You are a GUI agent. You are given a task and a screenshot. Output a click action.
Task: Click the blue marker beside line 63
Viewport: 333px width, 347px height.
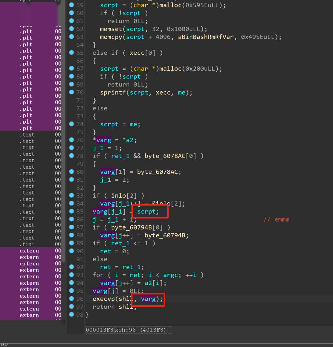click(x=71, y=36)
